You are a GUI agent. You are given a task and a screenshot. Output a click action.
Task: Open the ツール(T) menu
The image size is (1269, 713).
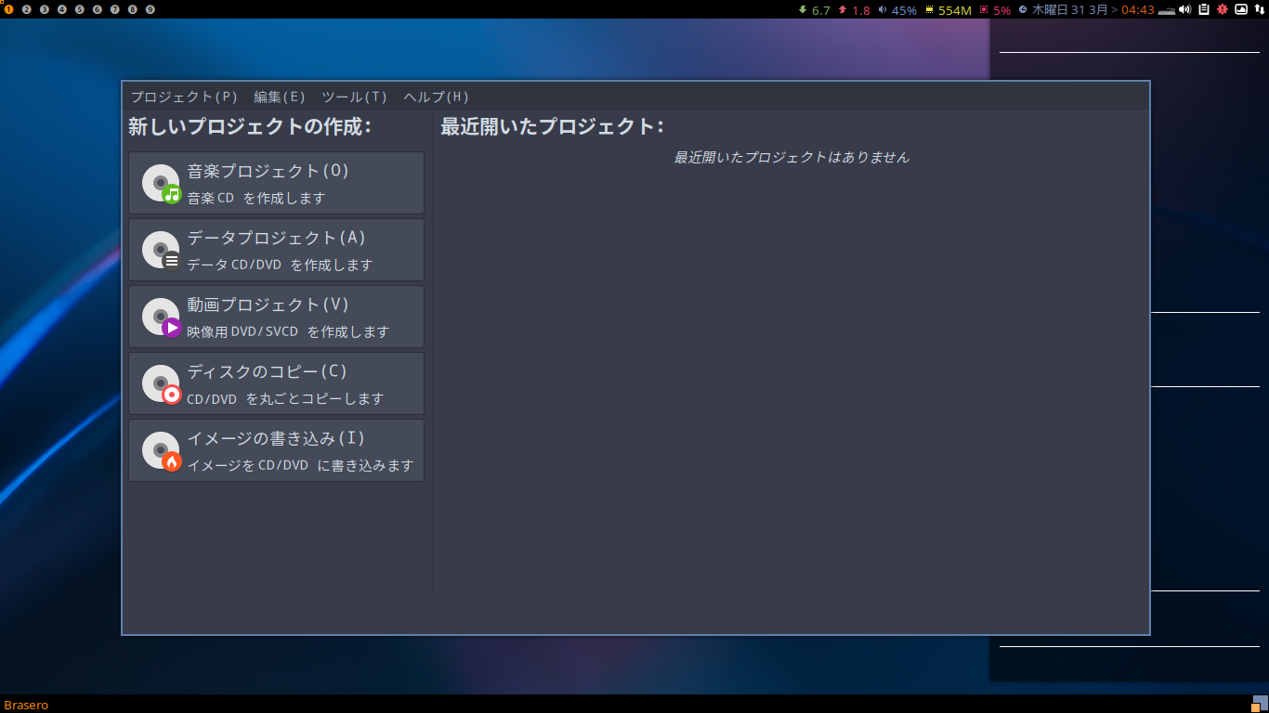355,97
